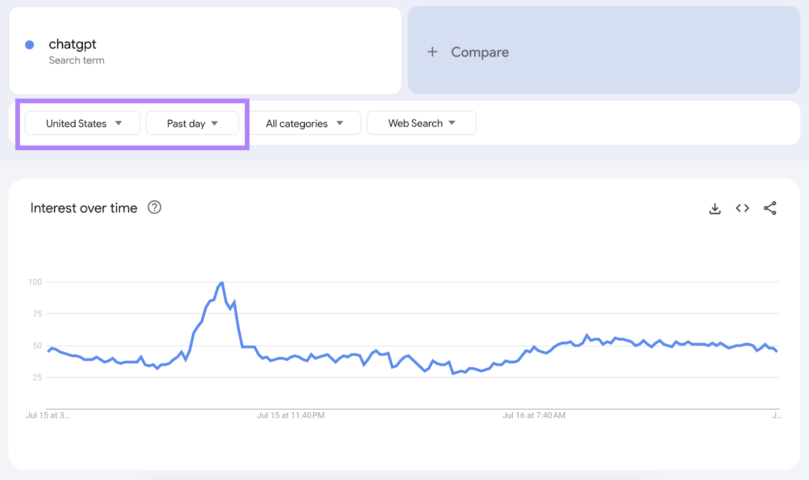Image resolution: width=809 pixels, height=480 pixels.
Task: Click the rightmost end of the trend line
Action: (x=777, y=351)
